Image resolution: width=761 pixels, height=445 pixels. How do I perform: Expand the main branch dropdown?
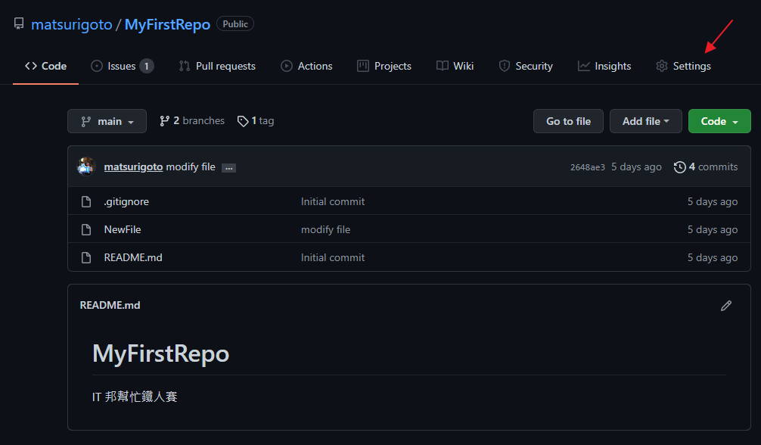pyautogui.click(x=107, y=121)
